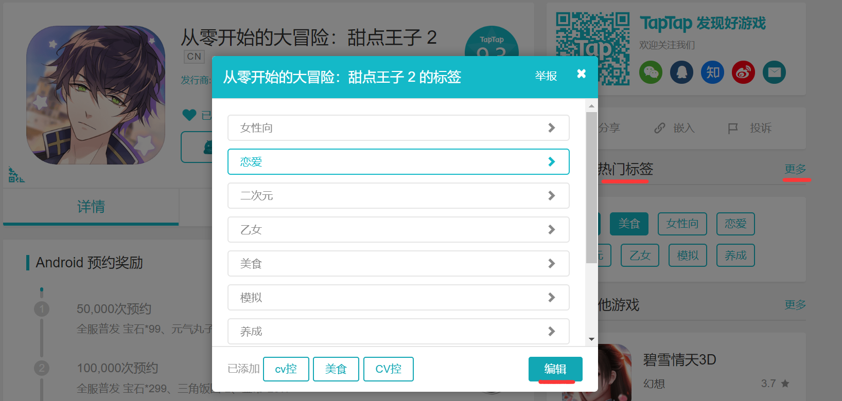Expand the 女性向 tag row chevron

552,127
